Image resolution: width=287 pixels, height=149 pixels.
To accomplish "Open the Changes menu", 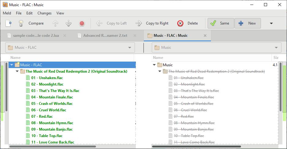I will [x=44, y=13].
